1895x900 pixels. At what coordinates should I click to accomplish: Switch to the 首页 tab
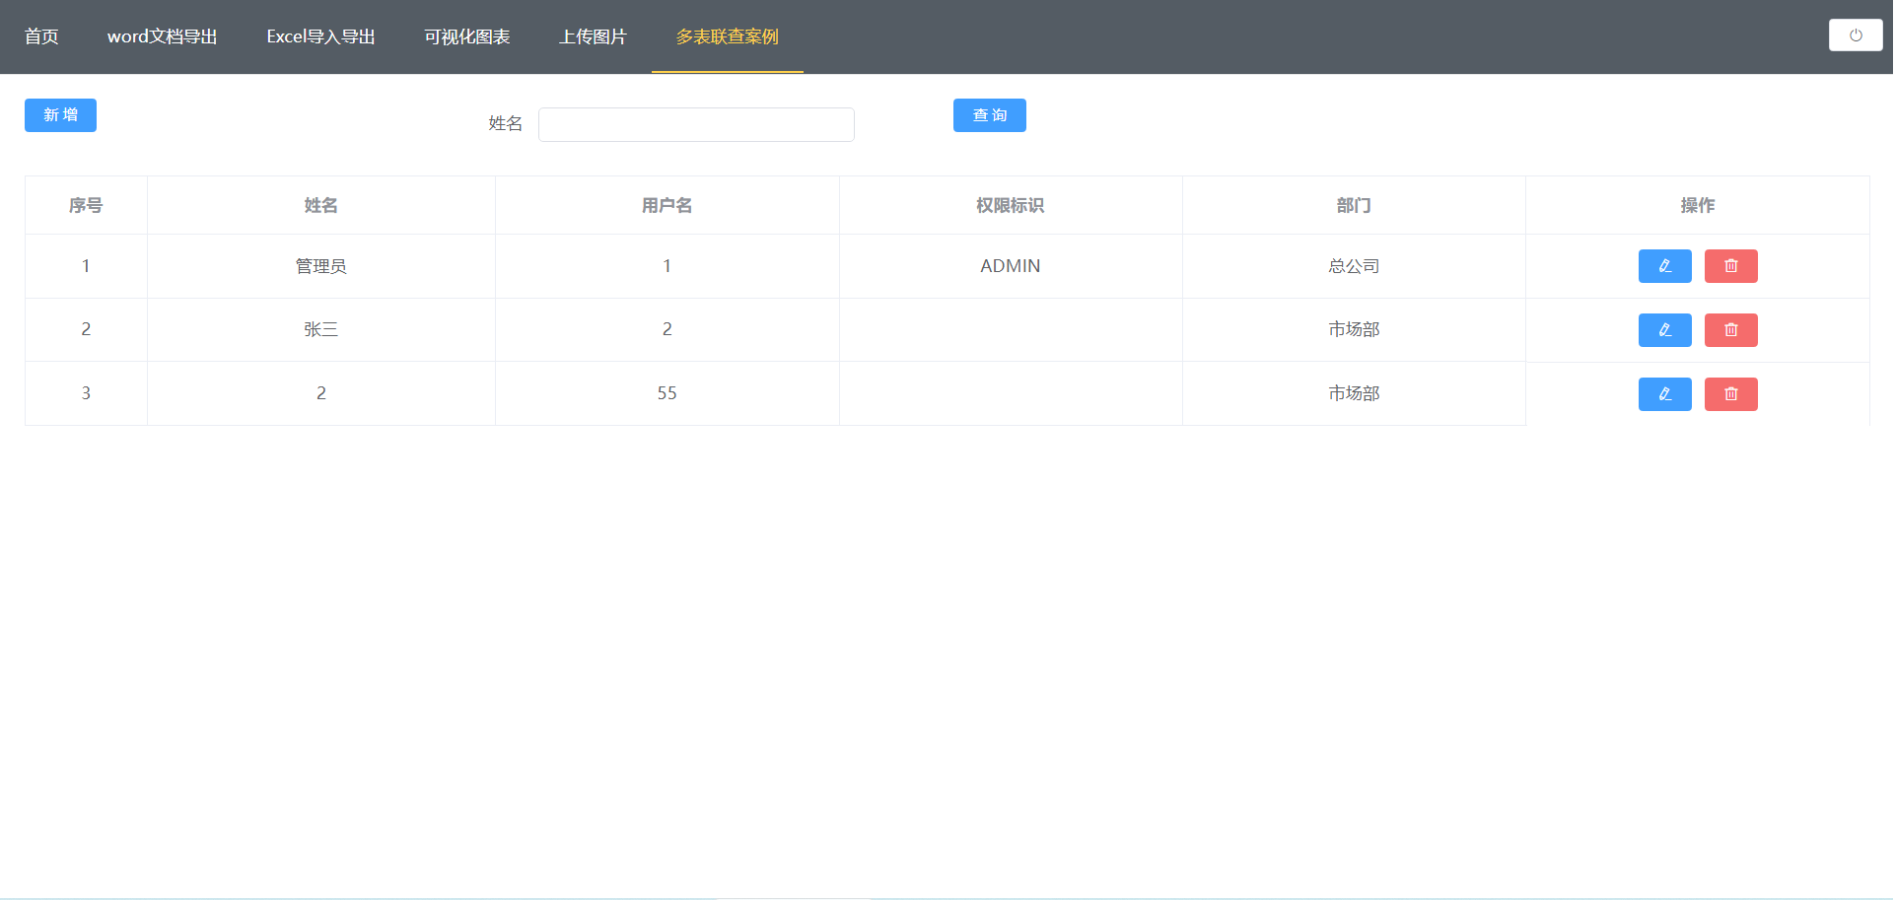(x=40, y=36)
